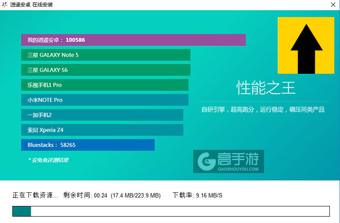Select the 索尼 Xperia Z4 bar
The height and width of the screenshot is (223, 340).
102,130
